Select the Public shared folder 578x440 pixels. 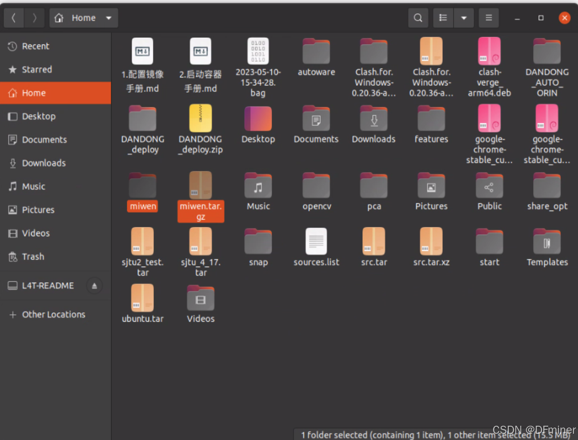coord(490,192)
